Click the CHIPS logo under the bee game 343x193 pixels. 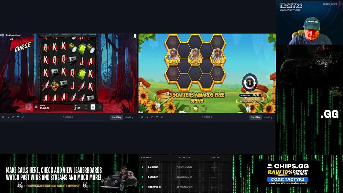207,117
